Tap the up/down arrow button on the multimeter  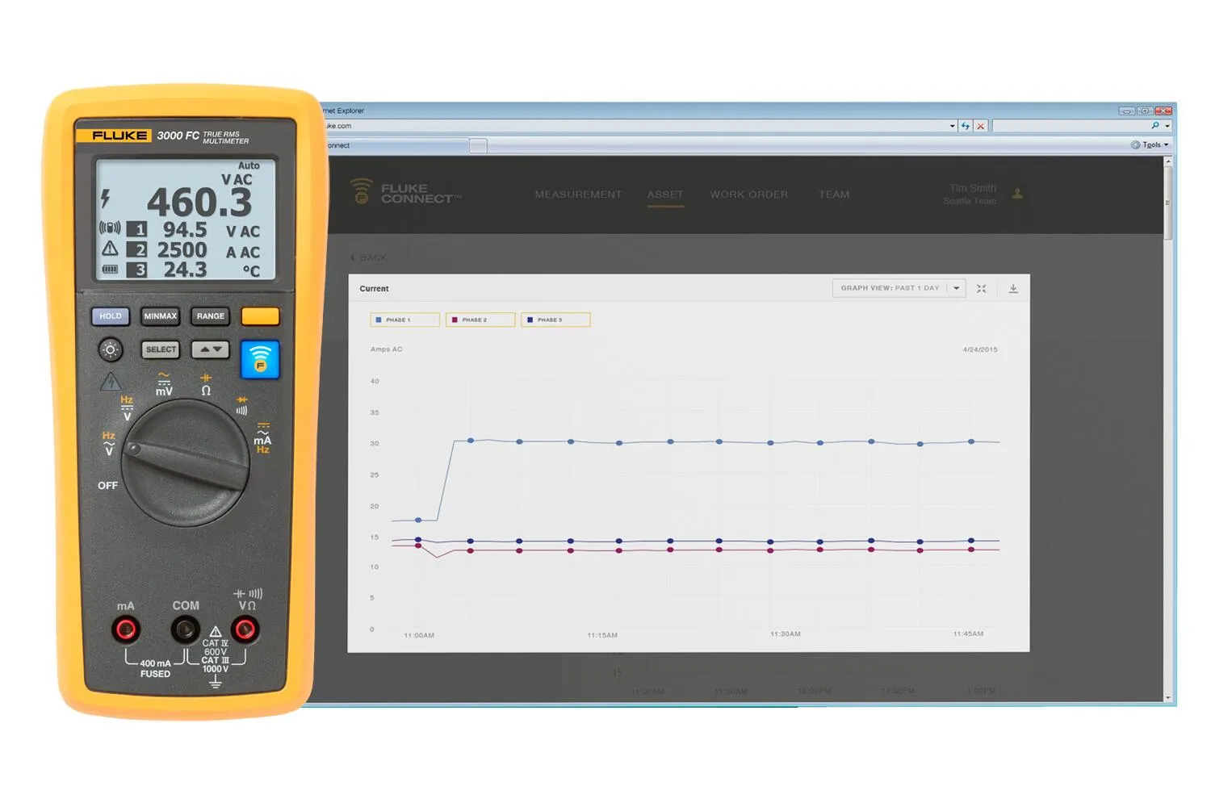(x=211, y=349)
